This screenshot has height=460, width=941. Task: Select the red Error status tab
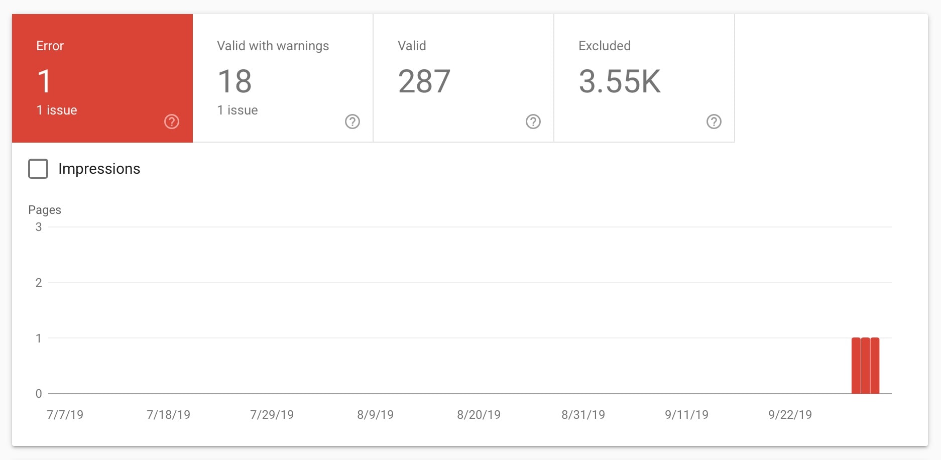(102, 78)
